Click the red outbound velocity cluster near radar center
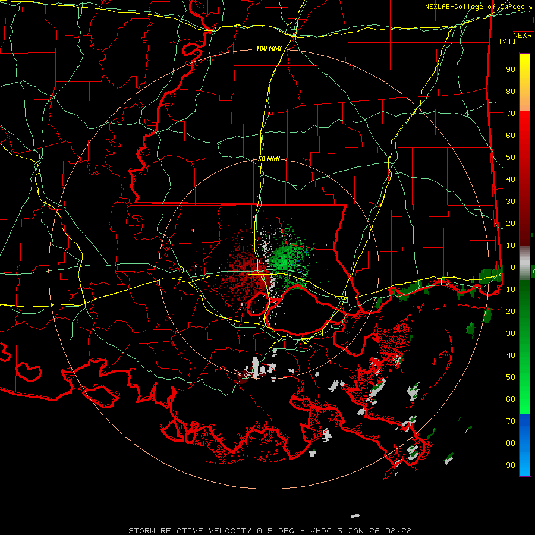The height and width of the screenshot is (535, 535). coord(246,273)
